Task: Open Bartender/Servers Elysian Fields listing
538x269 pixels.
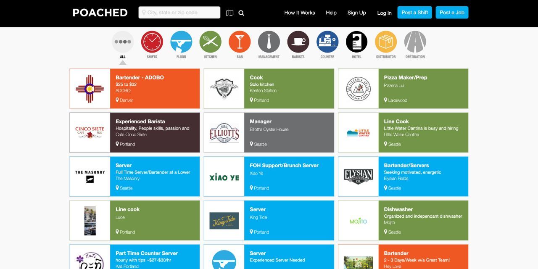Action: point(403,177)
